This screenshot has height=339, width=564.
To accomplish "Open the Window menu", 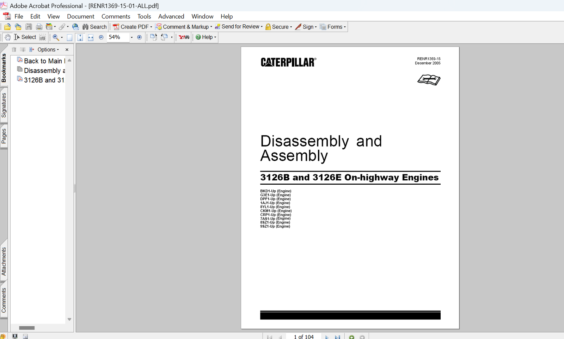I will 202,16.
